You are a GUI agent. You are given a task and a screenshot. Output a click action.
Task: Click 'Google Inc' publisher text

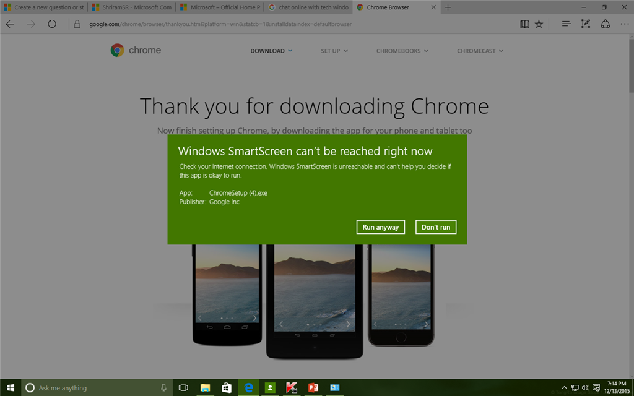point(224,202)
